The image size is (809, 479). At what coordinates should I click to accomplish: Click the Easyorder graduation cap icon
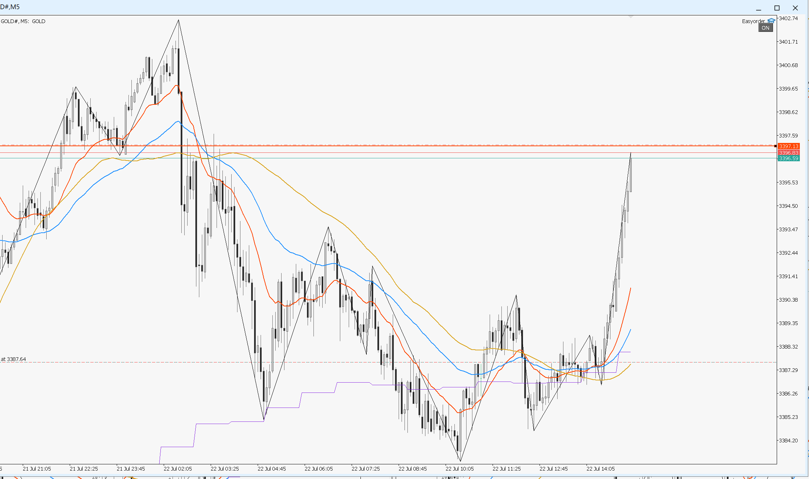pos(771,21)
